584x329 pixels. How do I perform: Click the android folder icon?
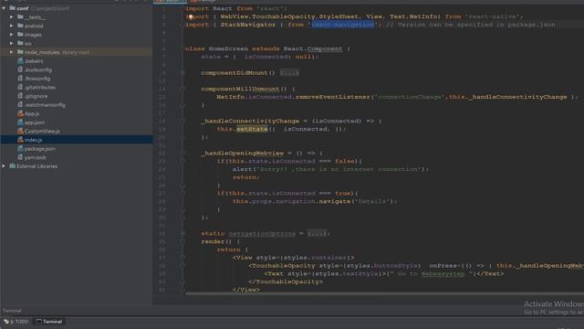point(20,26)
